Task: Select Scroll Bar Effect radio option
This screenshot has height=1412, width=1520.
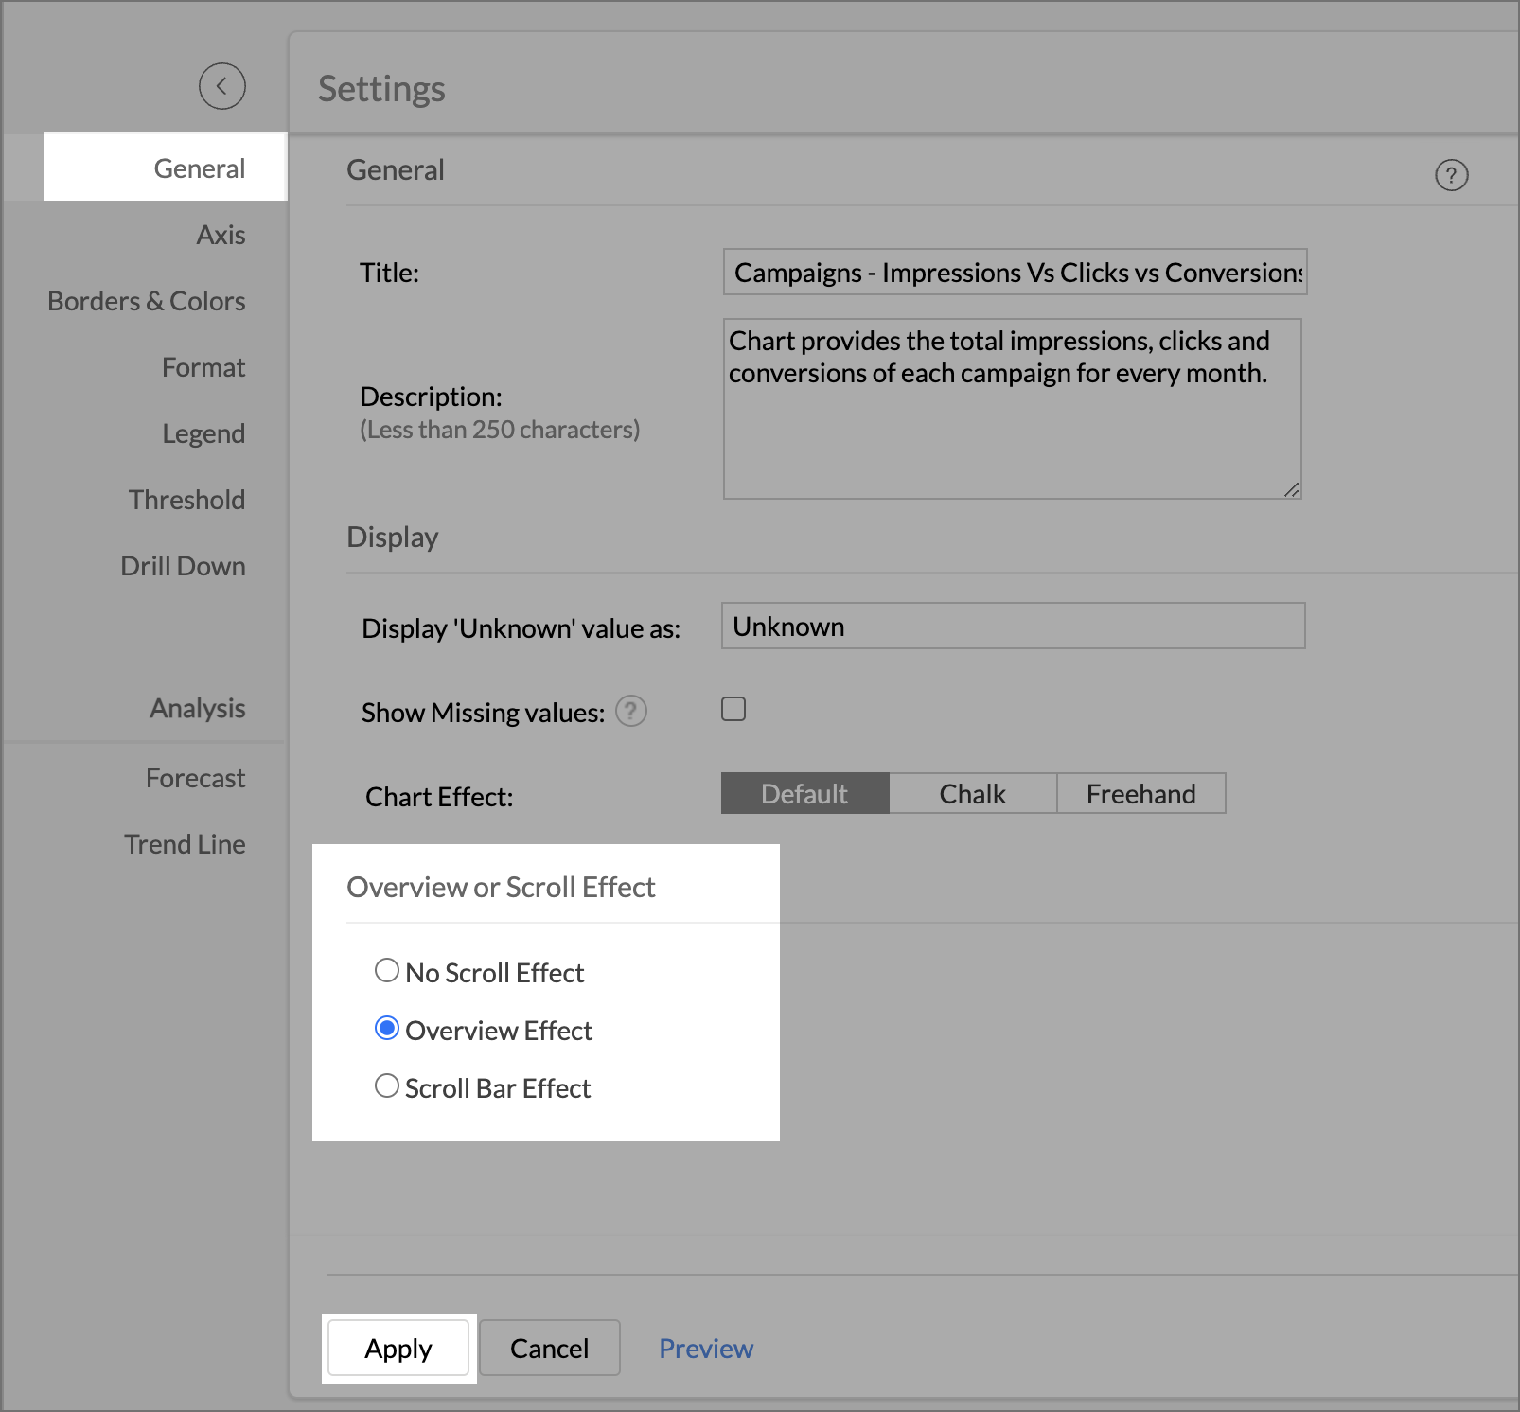Action: 387,1085
